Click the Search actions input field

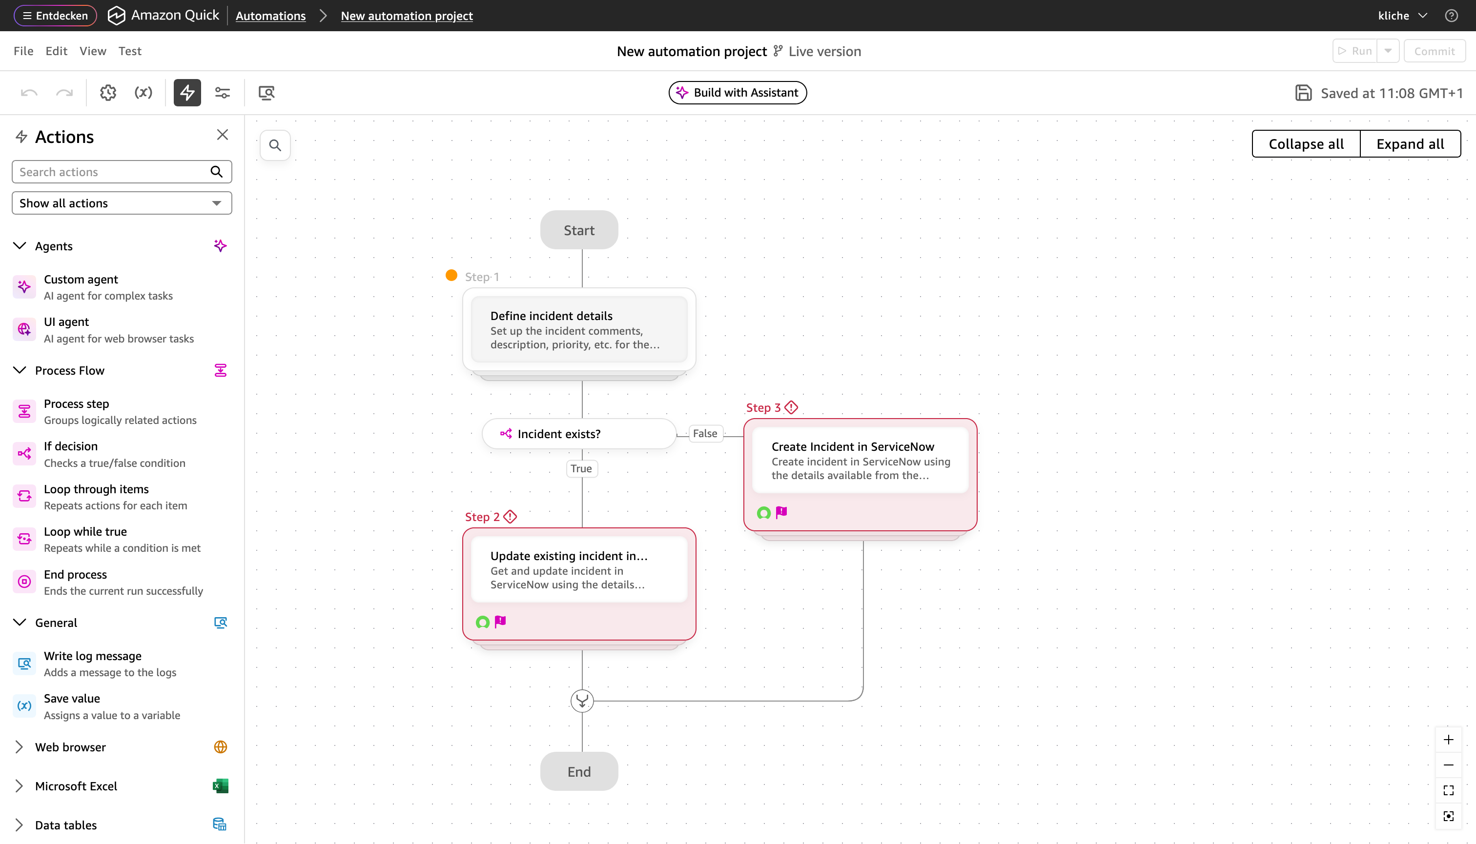(110, 172)
